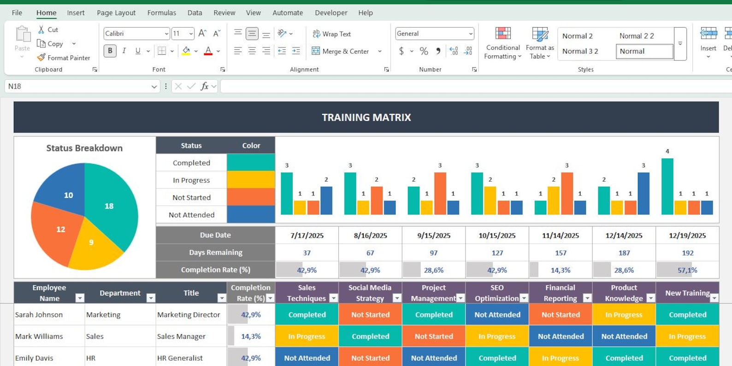Decrease font size with smaller A

(x=217, y=33)
